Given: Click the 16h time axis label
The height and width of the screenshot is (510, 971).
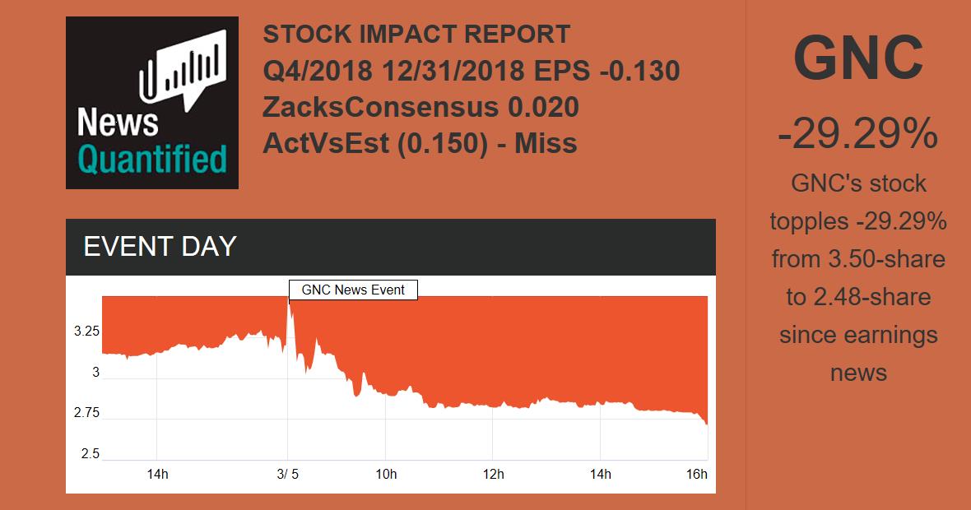Looking at the screenshot, I should [697, 474].
